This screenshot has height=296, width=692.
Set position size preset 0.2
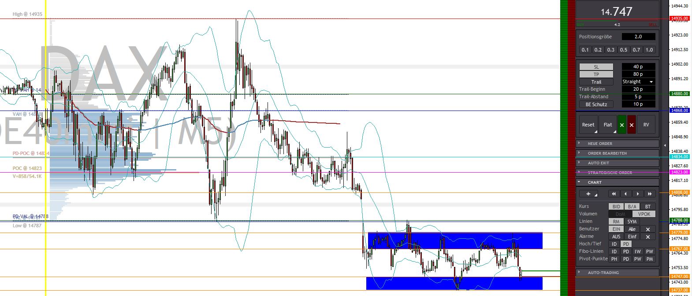pos(598,50)
